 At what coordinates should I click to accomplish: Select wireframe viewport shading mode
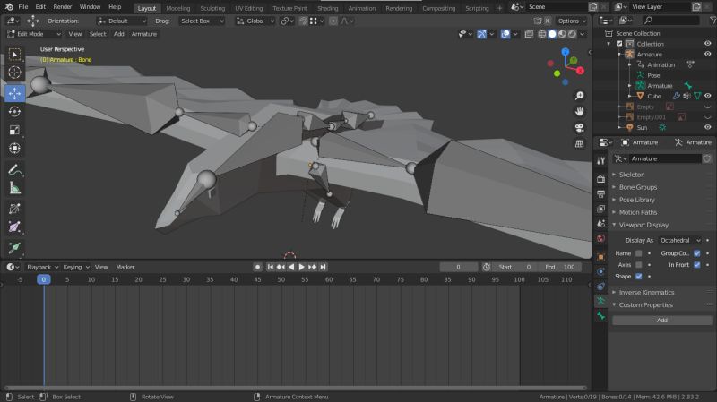[542, 34]
